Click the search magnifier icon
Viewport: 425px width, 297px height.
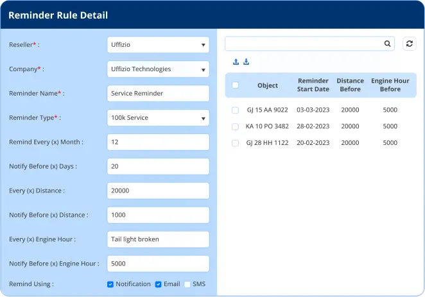click(387, 44)
